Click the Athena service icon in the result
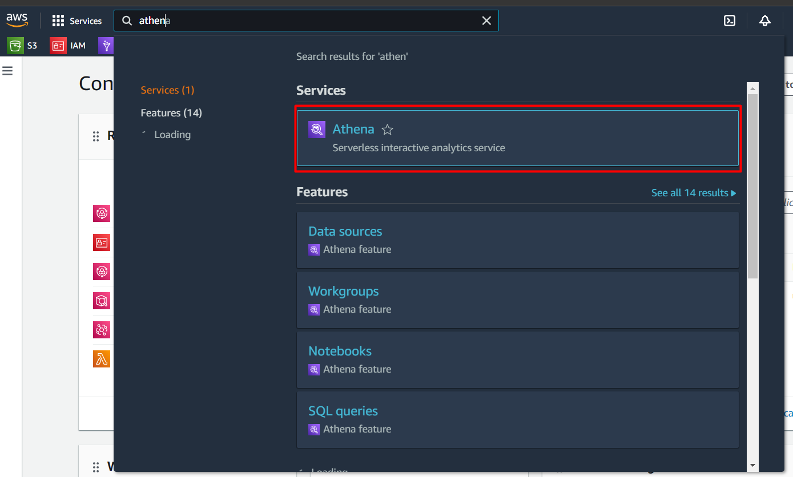Viewport: 793px width, 477px height. (316, 129)
